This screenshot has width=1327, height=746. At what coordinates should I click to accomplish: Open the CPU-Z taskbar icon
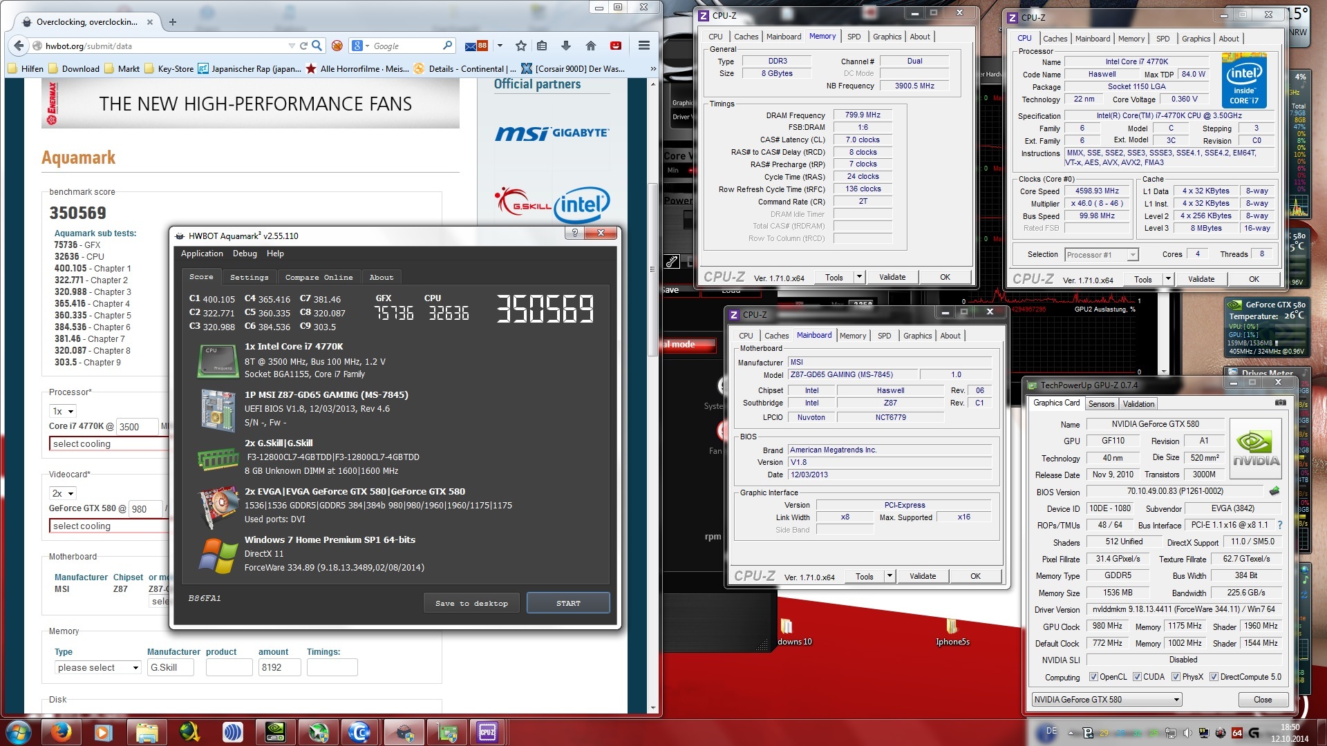487,731
